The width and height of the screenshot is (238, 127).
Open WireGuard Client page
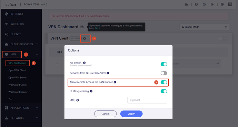click(18, 85)
